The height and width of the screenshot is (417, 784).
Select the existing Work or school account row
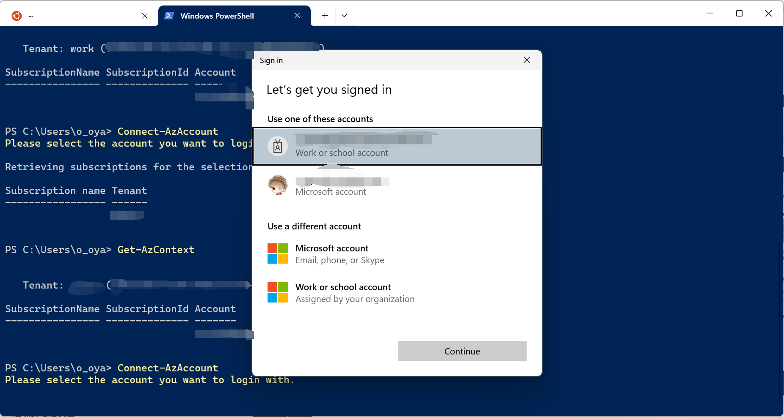[397, 146]
